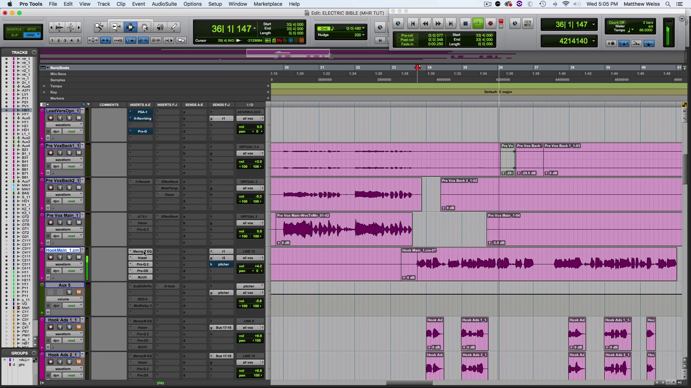691x388 pixels.
Task: Click the Zoom Toggle icon
Action: point(93,40)
